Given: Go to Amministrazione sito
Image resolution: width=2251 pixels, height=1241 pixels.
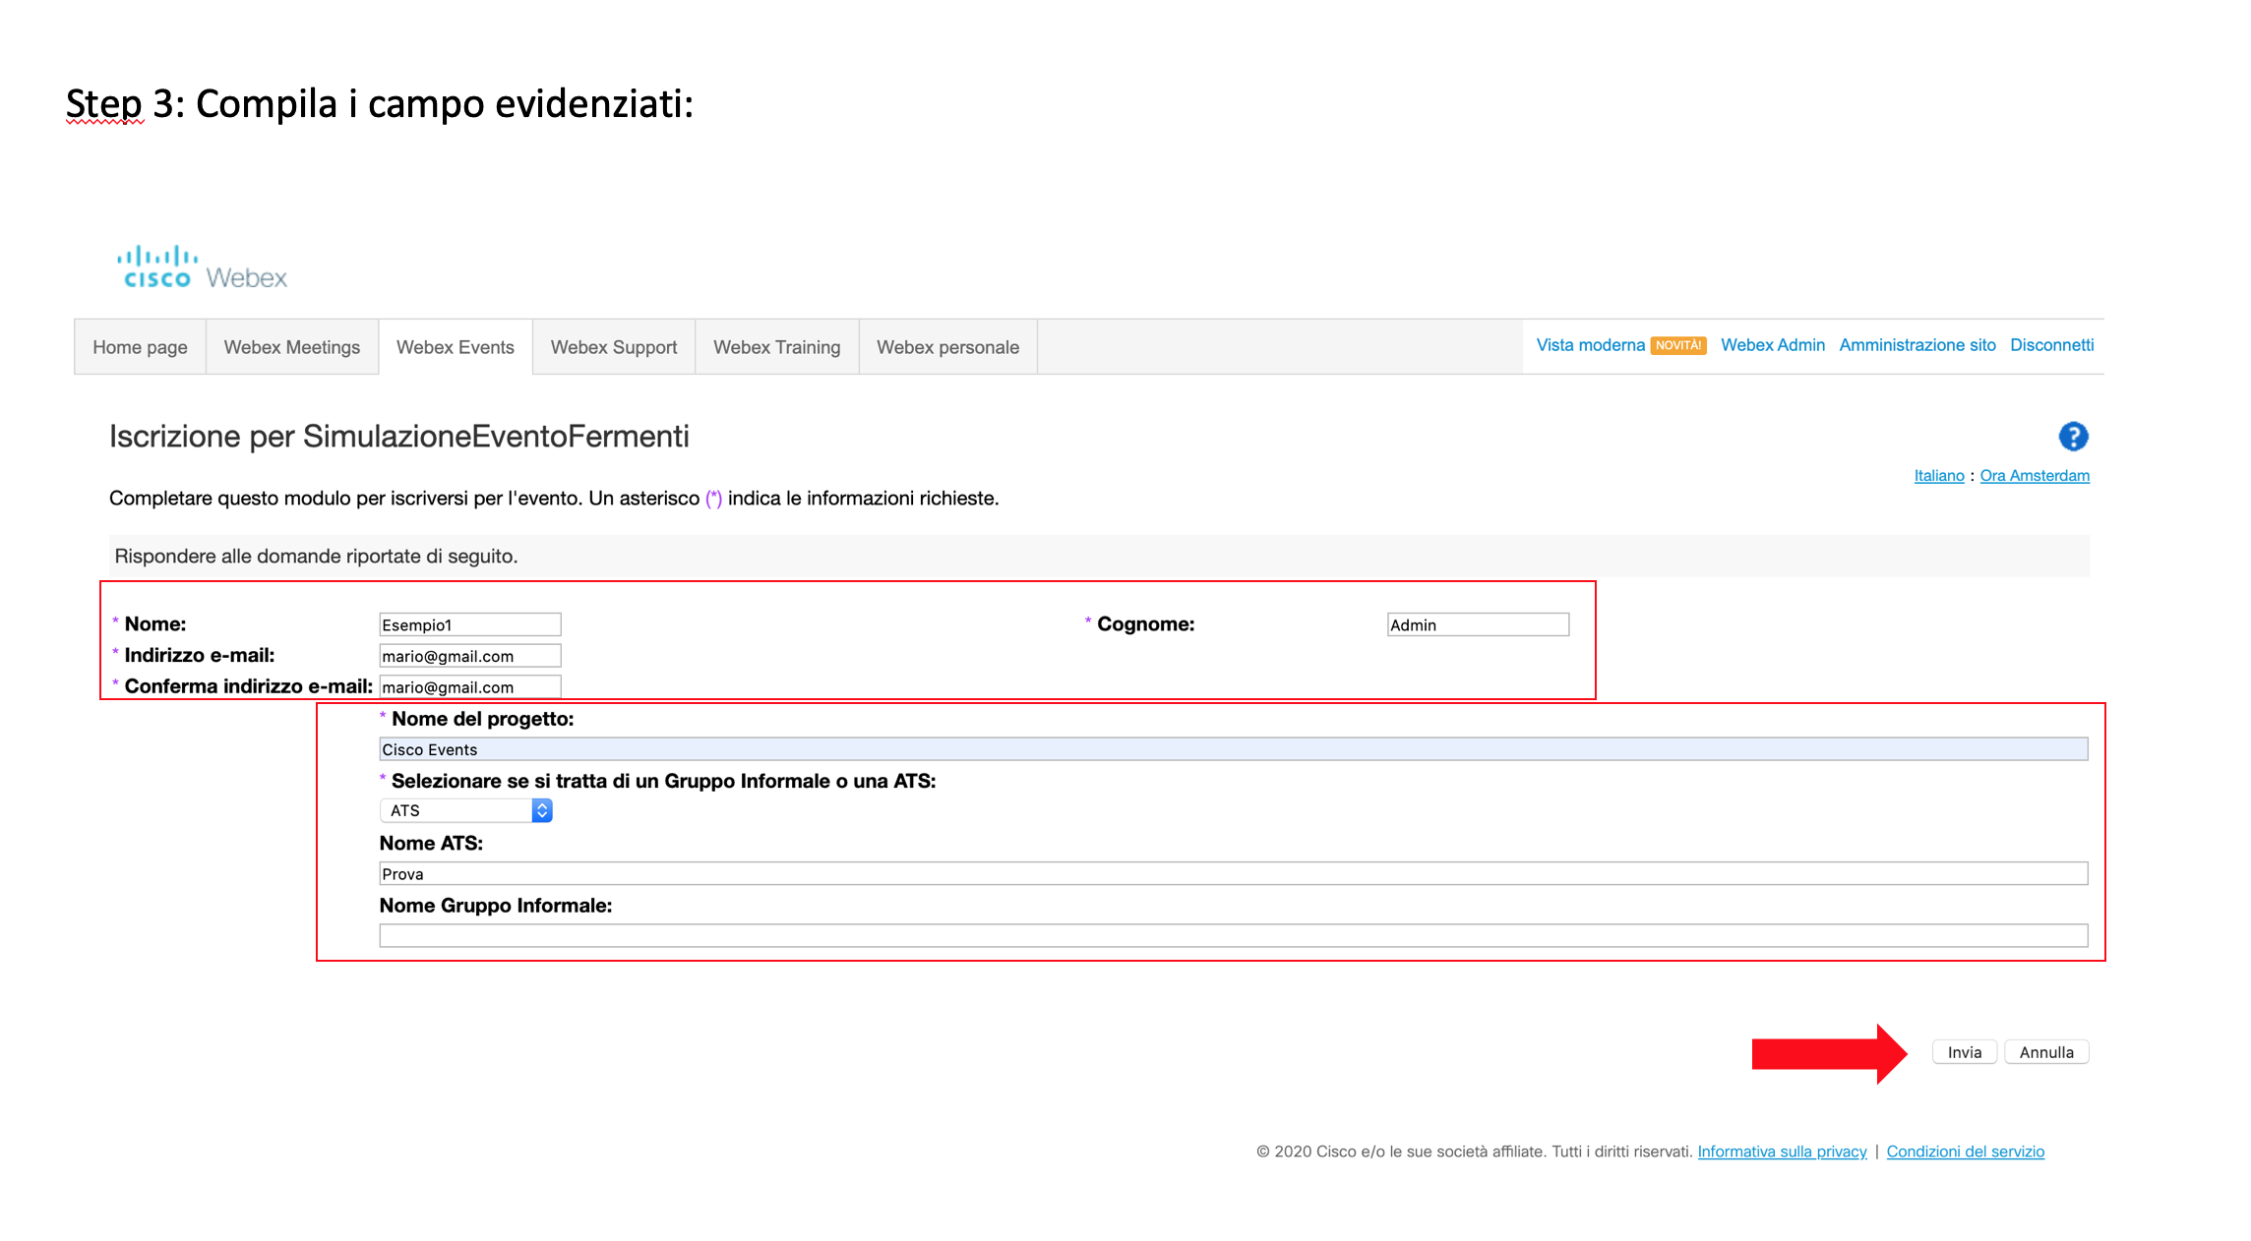Looking at the screenshot, I should tap(1917, 345).
